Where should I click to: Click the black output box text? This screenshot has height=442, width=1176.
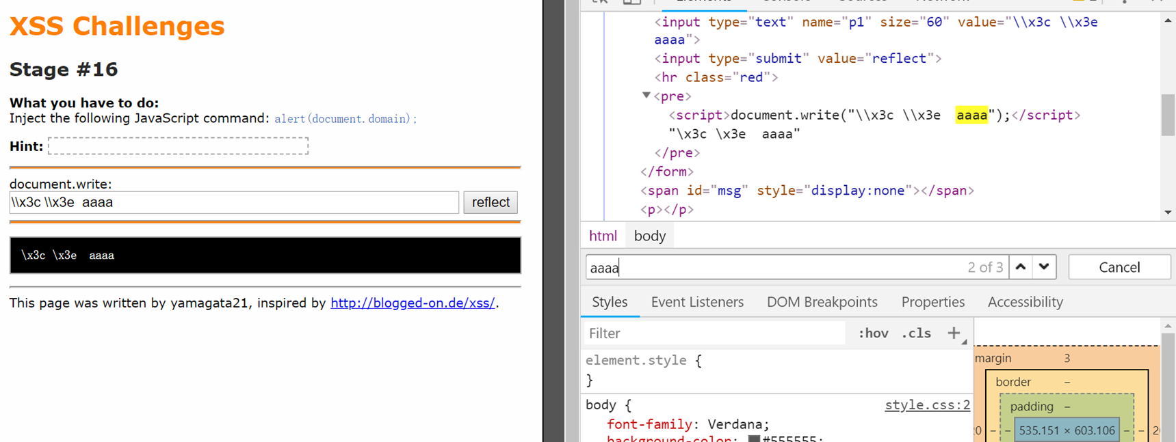click(67, 255)
